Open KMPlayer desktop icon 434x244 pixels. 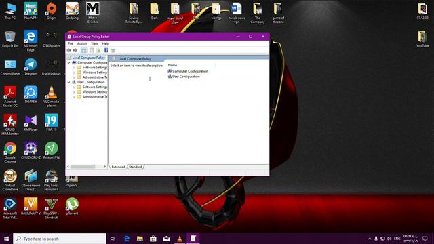(x=31, y=123)
